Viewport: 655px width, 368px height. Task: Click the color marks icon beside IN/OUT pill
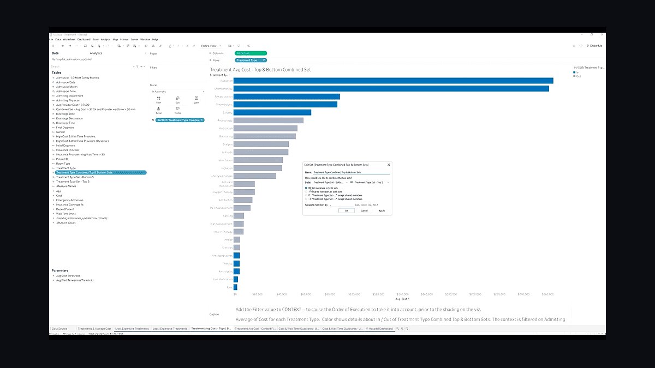point(153,120)
